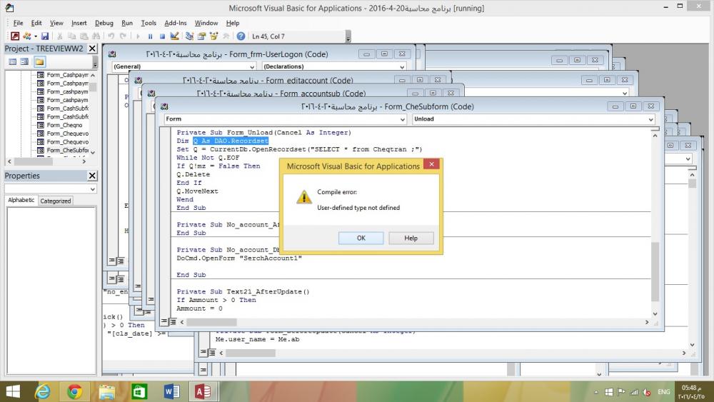This screenshot has width=714, height=402.
Task: Click Help in the Compile error dialog
Action: point(411,238)
